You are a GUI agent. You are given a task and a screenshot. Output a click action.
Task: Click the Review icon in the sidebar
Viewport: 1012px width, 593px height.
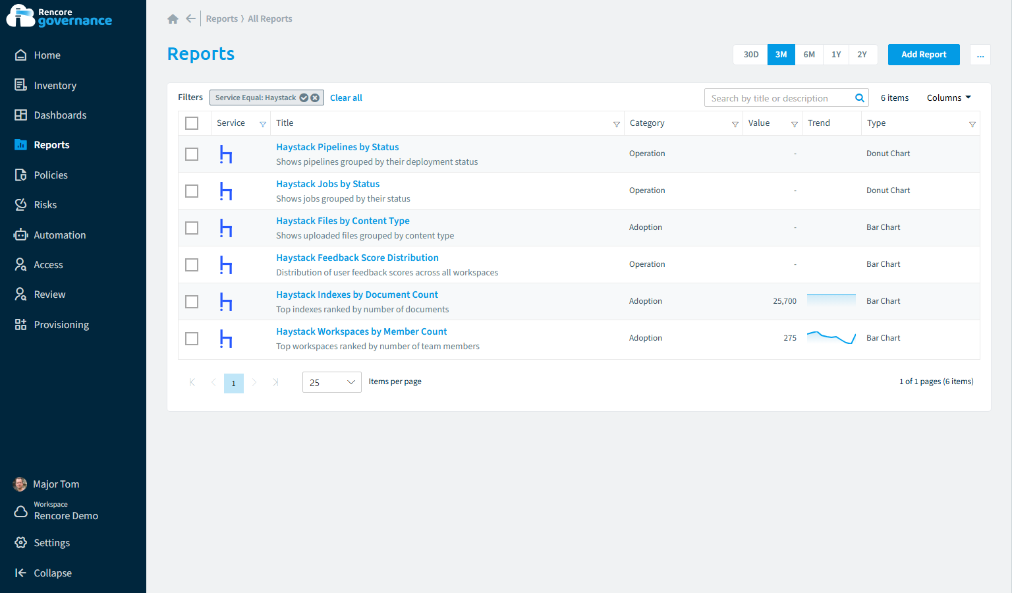point(21,295)
